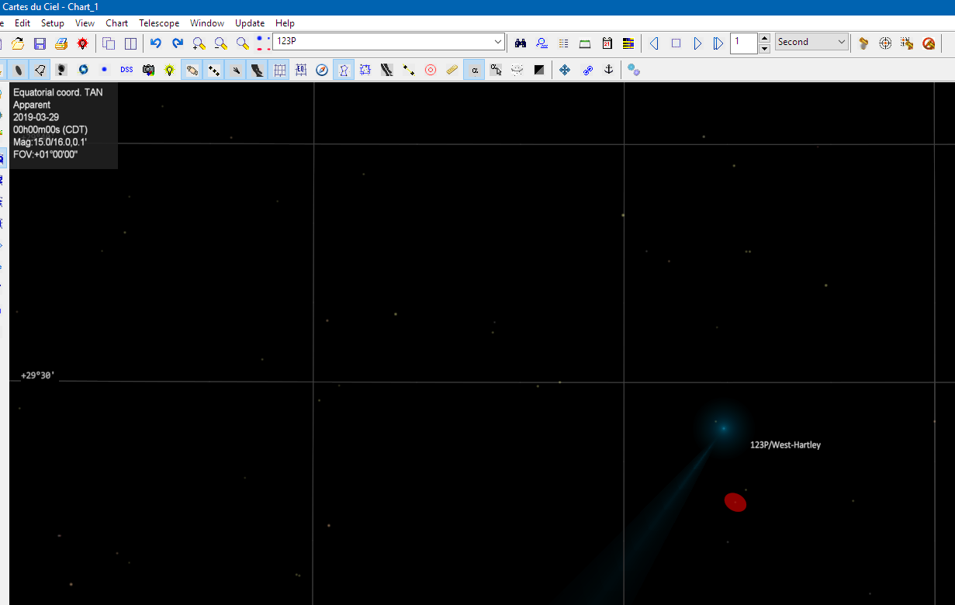The image size is (955, 605).
Task: Click the anchor lock icon
Action: [609, 70]
